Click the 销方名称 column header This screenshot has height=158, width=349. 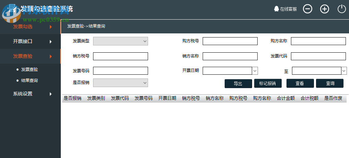[215, 98]
